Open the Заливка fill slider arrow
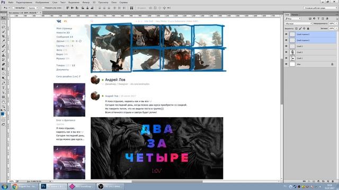Image resolution: width=339 pixels, height=190 pixels. tap(336, 28)
